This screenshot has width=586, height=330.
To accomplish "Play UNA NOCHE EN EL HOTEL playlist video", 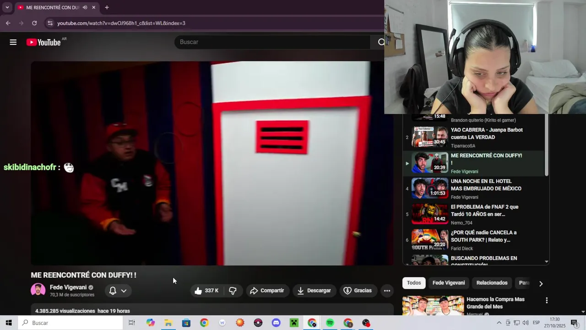I will tap(473, 189).
